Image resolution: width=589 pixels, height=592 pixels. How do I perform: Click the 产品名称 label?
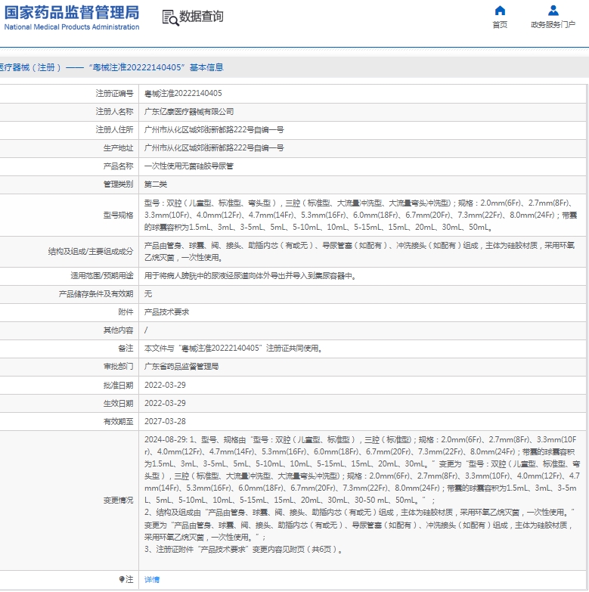pos(118,166)
